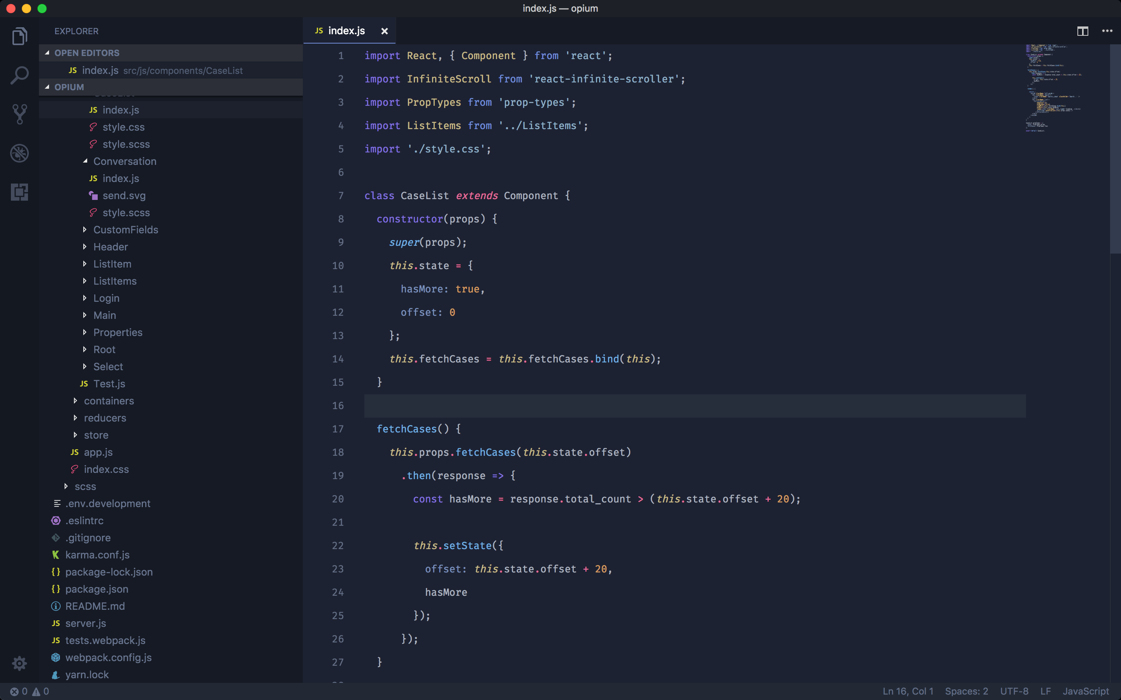Change indentation via Spaces: 2
This screenshot has width=1121, height=700.
[x=966, y=691]
